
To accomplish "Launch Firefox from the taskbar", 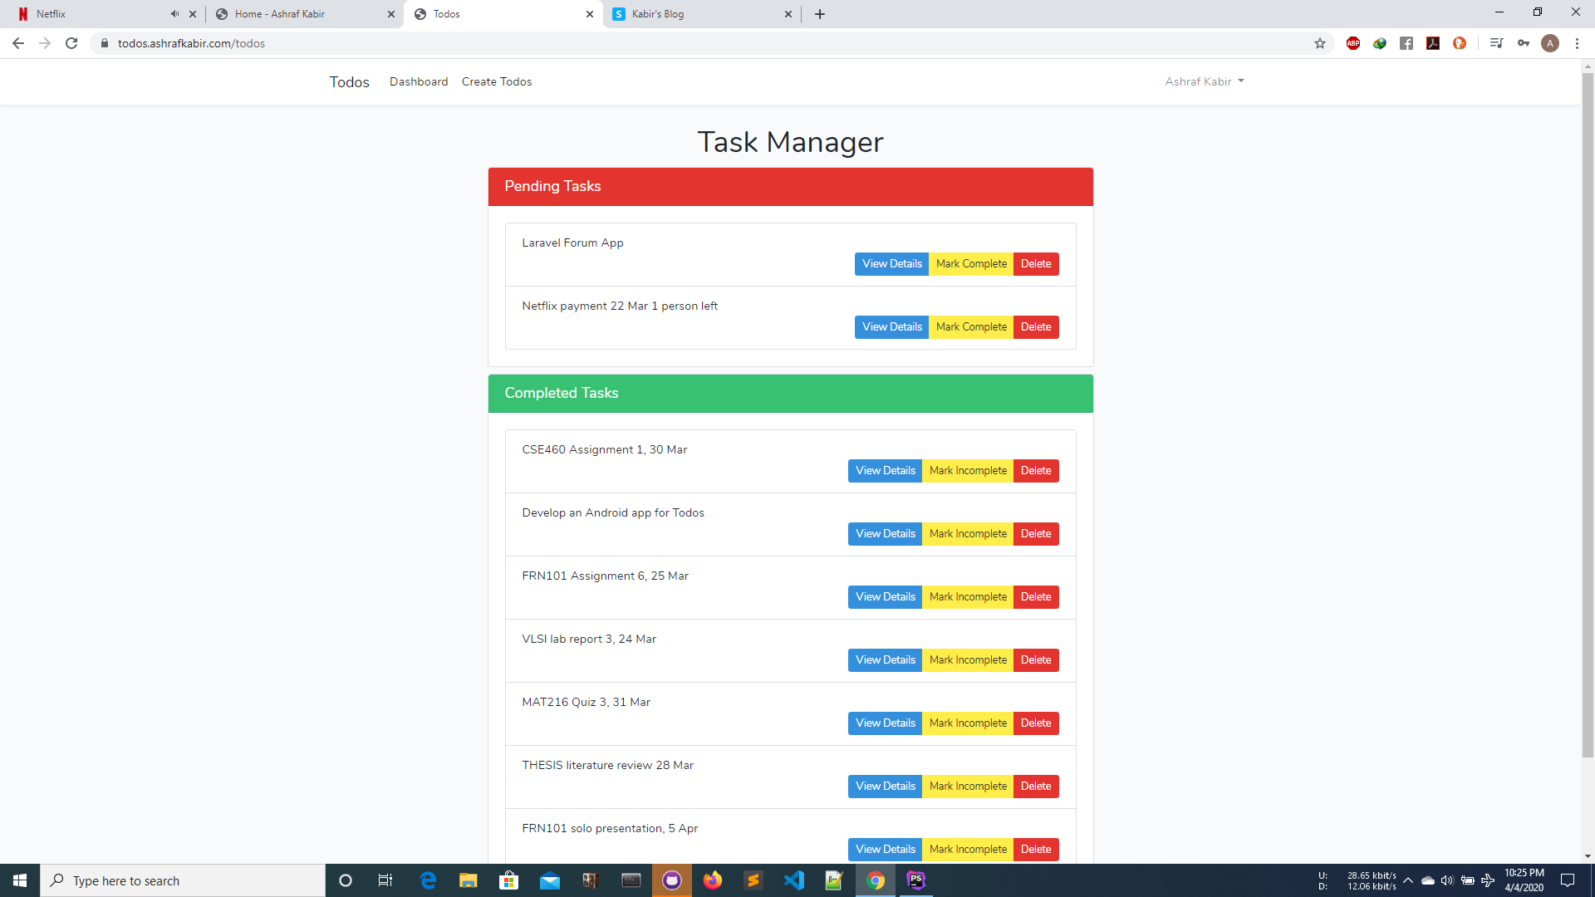I will [x=713, y=880].
